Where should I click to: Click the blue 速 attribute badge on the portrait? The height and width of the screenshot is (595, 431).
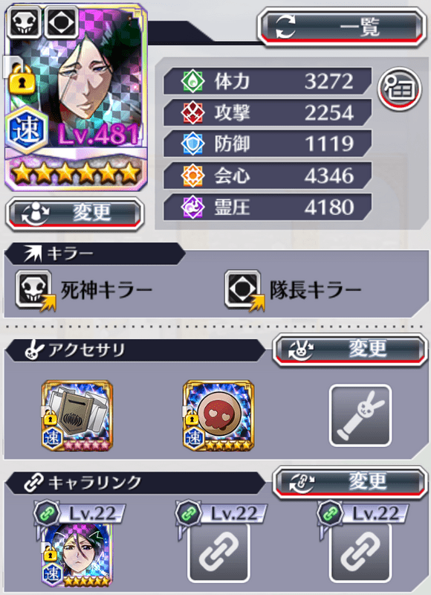[27, 129]
